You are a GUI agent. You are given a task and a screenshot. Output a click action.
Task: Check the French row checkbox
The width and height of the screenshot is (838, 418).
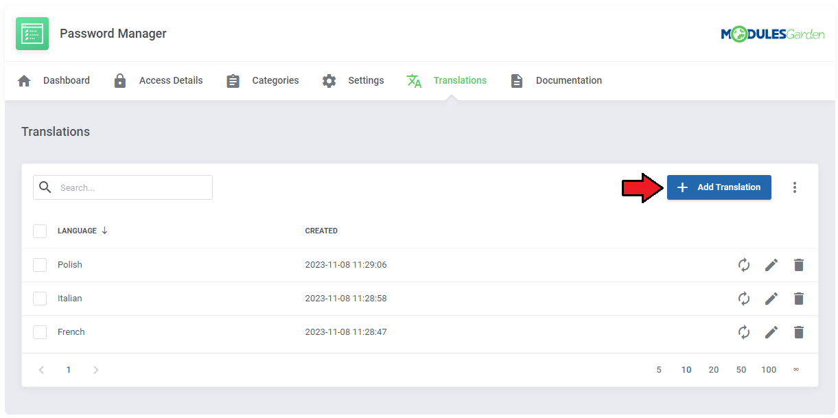pos(40,332)
